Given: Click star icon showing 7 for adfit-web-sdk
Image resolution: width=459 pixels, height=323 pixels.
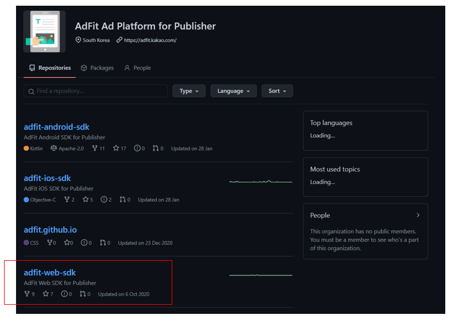Looking at the screenshot, I should 46,294.
